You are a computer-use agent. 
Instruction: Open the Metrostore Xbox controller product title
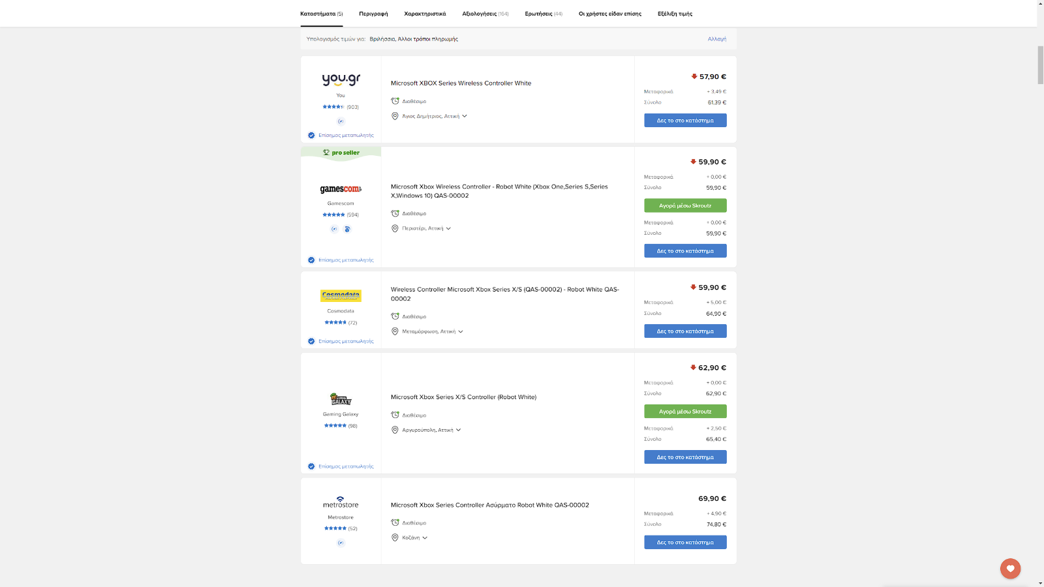click(489, 505)
